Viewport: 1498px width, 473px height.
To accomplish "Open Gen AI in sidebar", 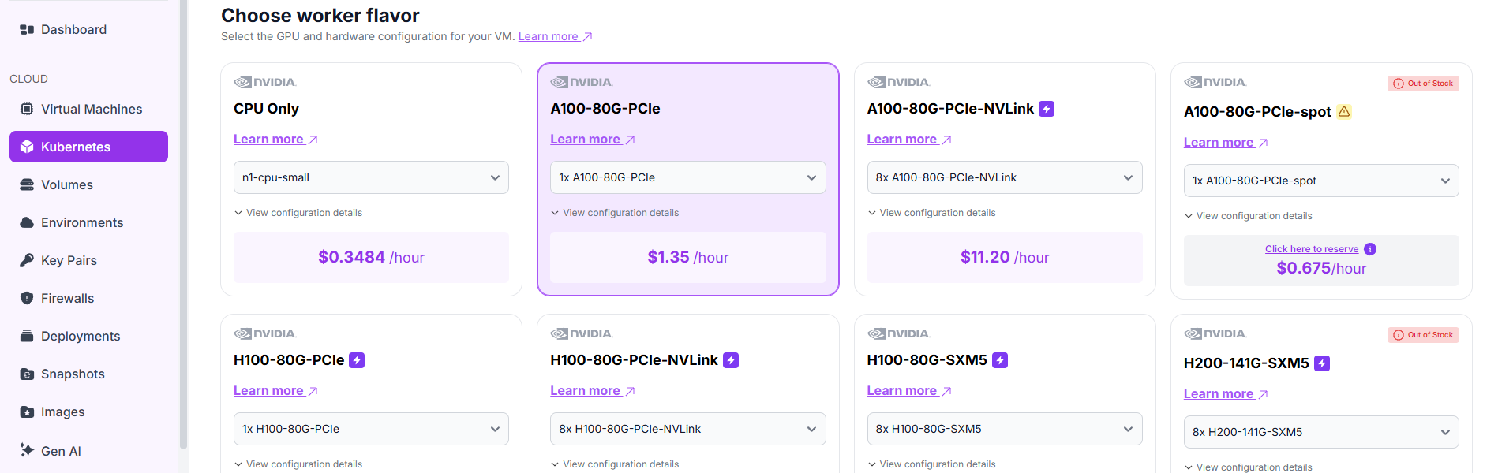I will 88,450.
